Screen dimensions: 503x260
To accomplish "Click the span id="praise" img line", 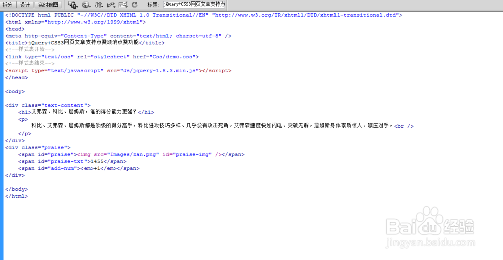I will click(x=131, y=155).
